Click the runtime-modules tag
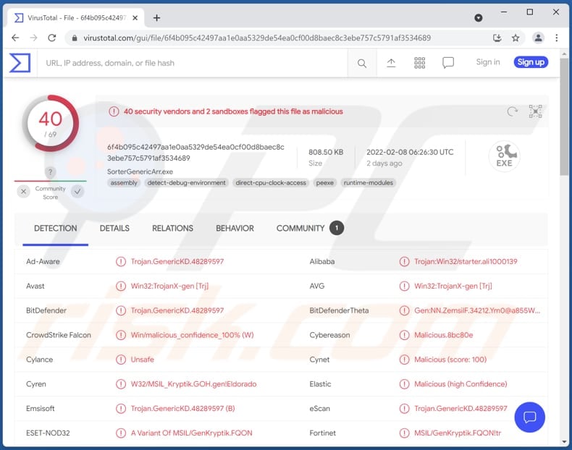The height and width of the screenshot is (450, 572). [x=368, y=183]
